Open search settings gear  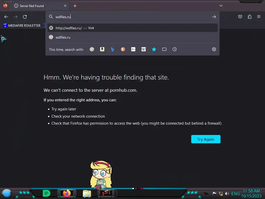(214, 49)
